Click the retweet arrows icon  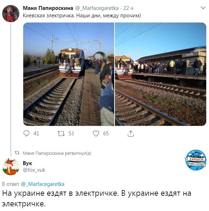pos(61,134)
